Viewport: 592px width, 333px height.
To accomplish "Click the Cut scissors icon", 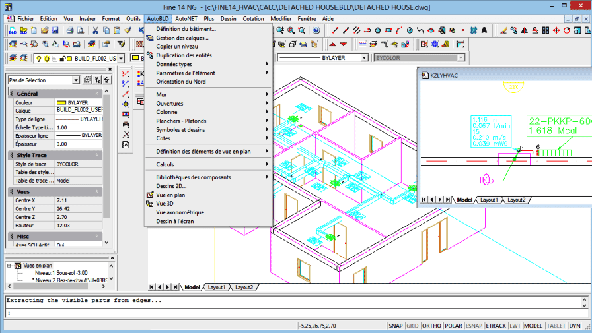I will click(96, 30).
